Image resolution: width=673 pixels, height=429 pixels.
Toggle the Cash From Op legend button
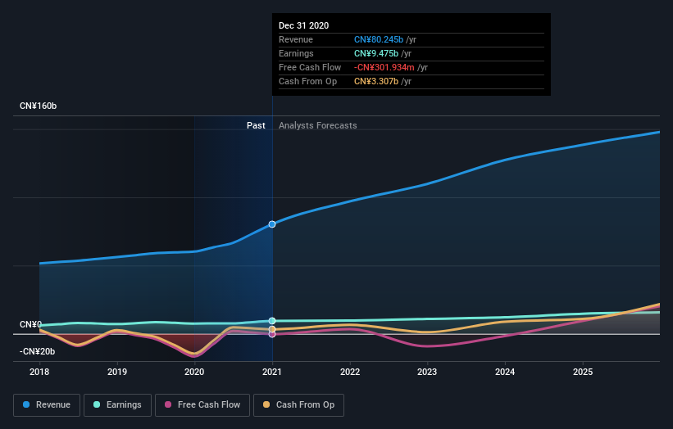298,405
